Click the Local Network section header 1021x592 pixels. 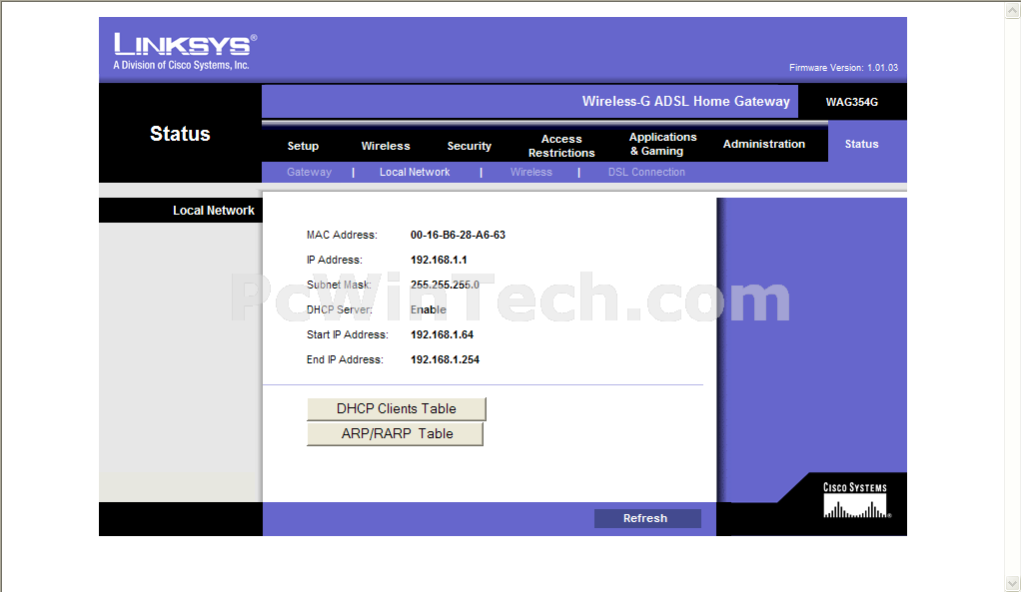pos(213,210)
